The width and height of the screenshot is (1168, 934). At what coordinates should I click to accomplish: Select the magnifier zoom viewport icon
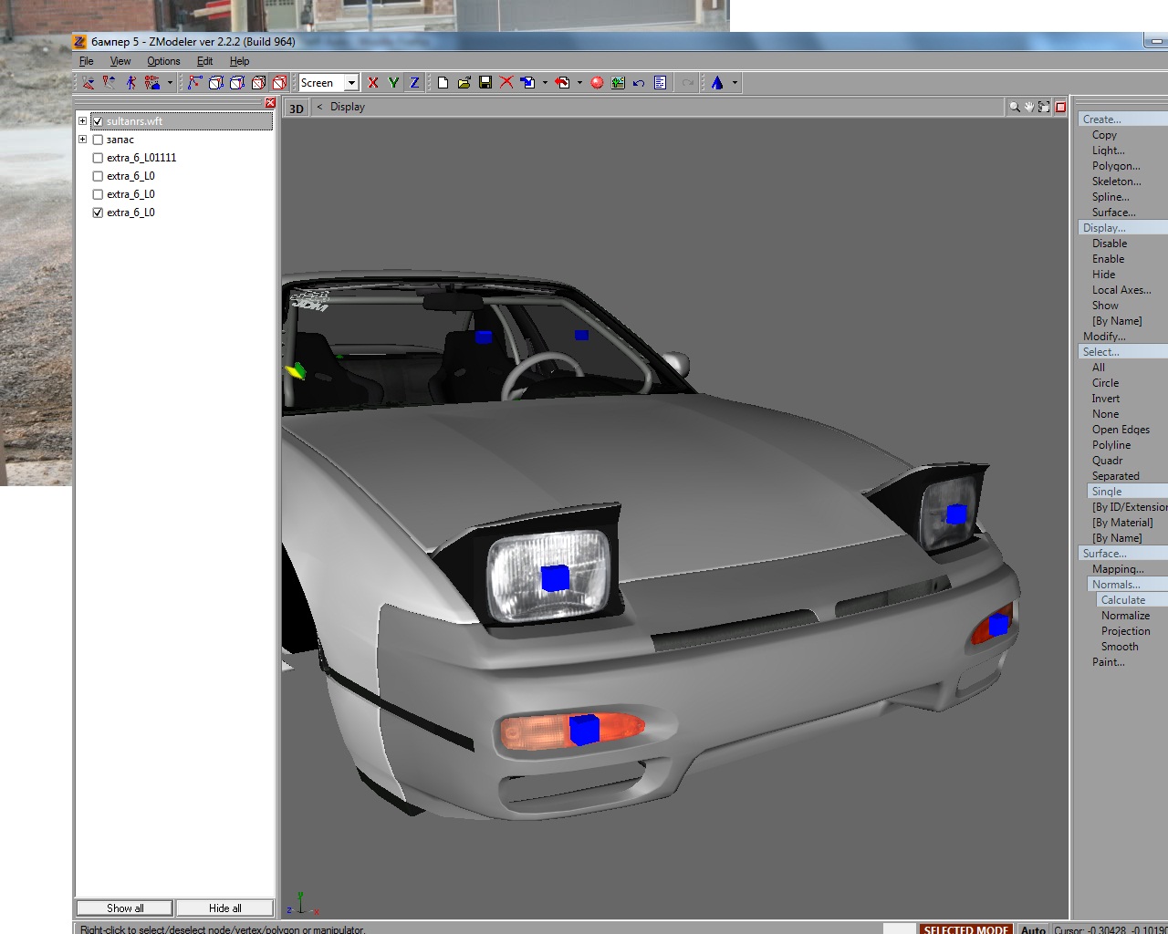1014,107
